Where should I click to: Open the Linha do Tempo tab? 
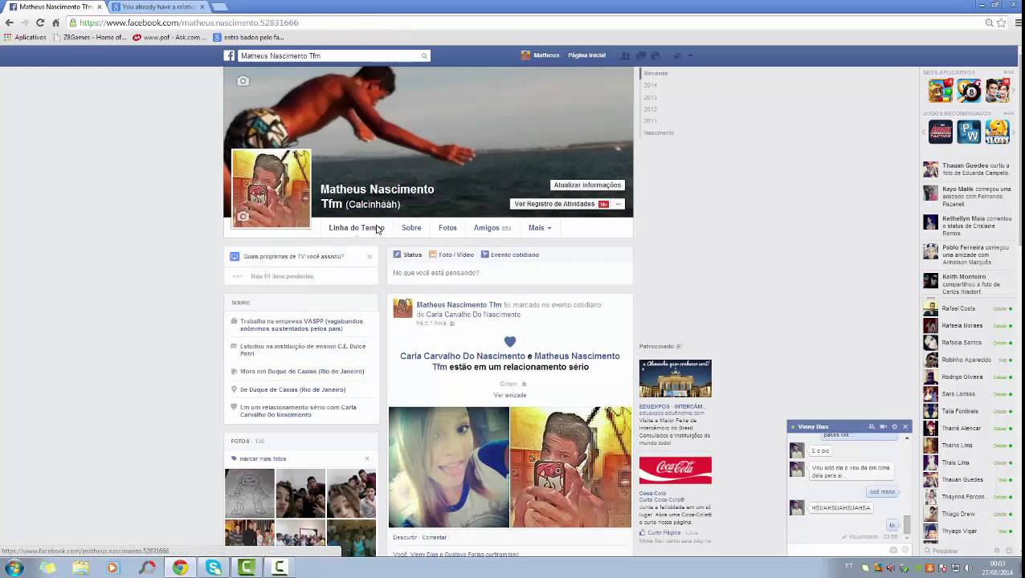pos(356,228)
